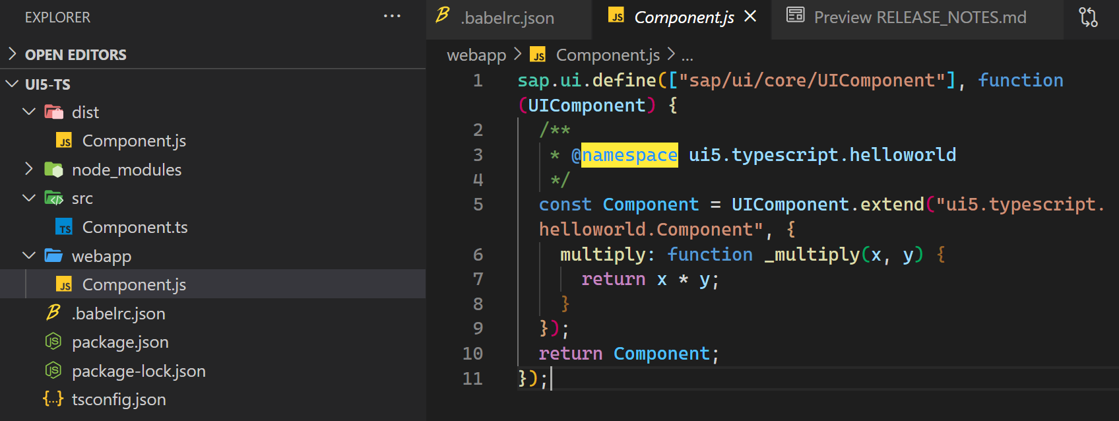This screenshot has width=1119, height=421.
Task: Switch to Preview RELEASE_NOTES.md tab
Action: coord(920,17)
